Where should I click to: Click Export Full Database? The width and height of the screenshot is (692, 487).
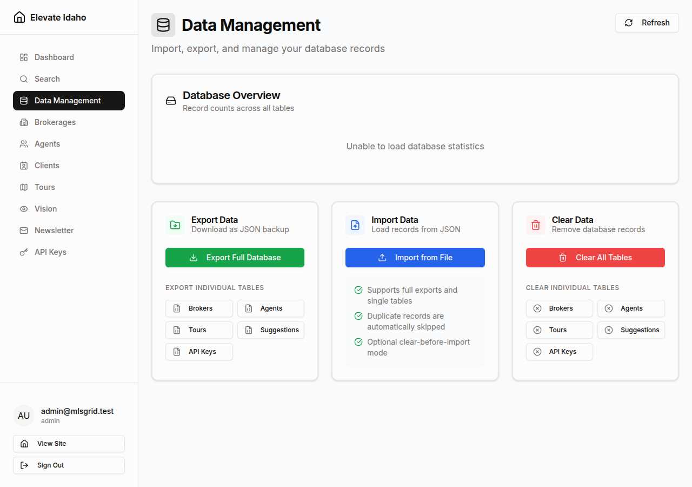click(235, 258)
